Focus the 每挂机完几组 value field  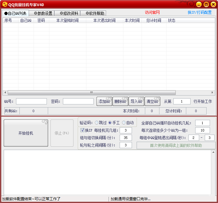click(x=126, y=130)
